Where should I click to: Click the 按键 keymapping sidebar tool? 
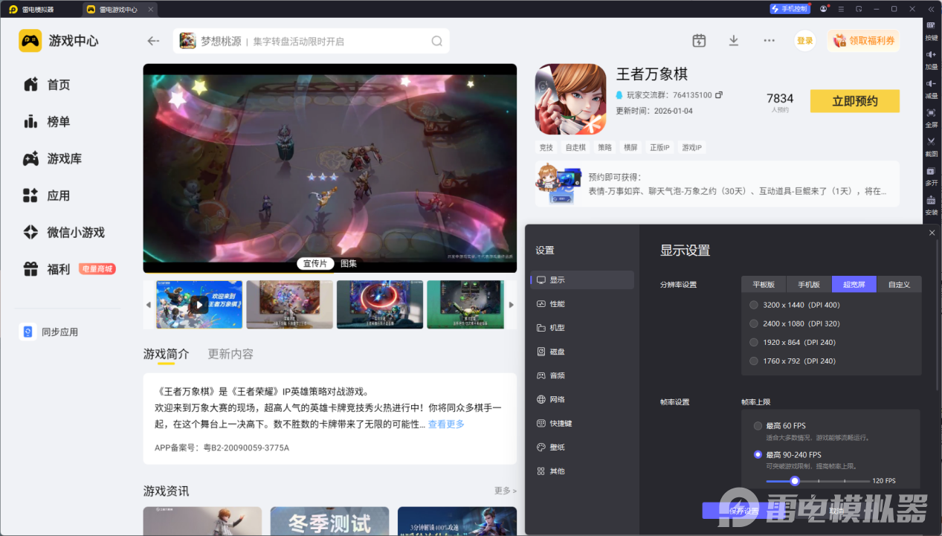[x=931, y=30]
